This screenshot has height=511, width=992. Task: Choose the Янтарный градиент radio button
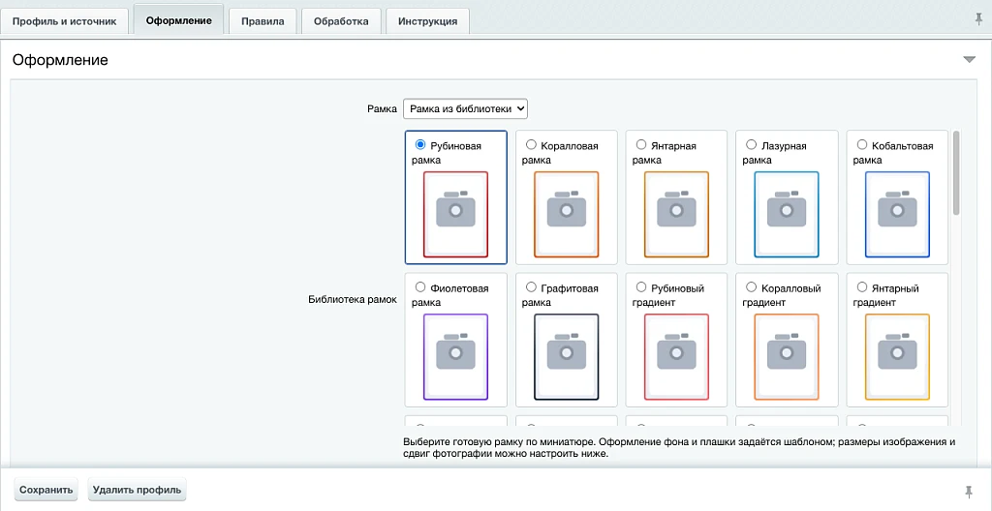(861, 287)
